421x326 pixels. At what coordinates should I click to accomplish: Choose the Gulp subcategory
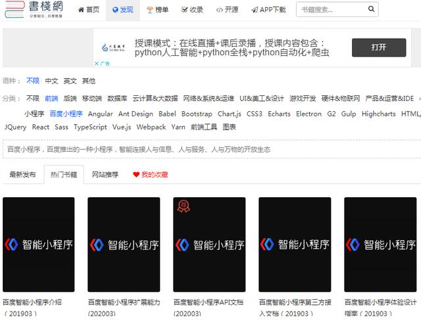tap(349, 114)
